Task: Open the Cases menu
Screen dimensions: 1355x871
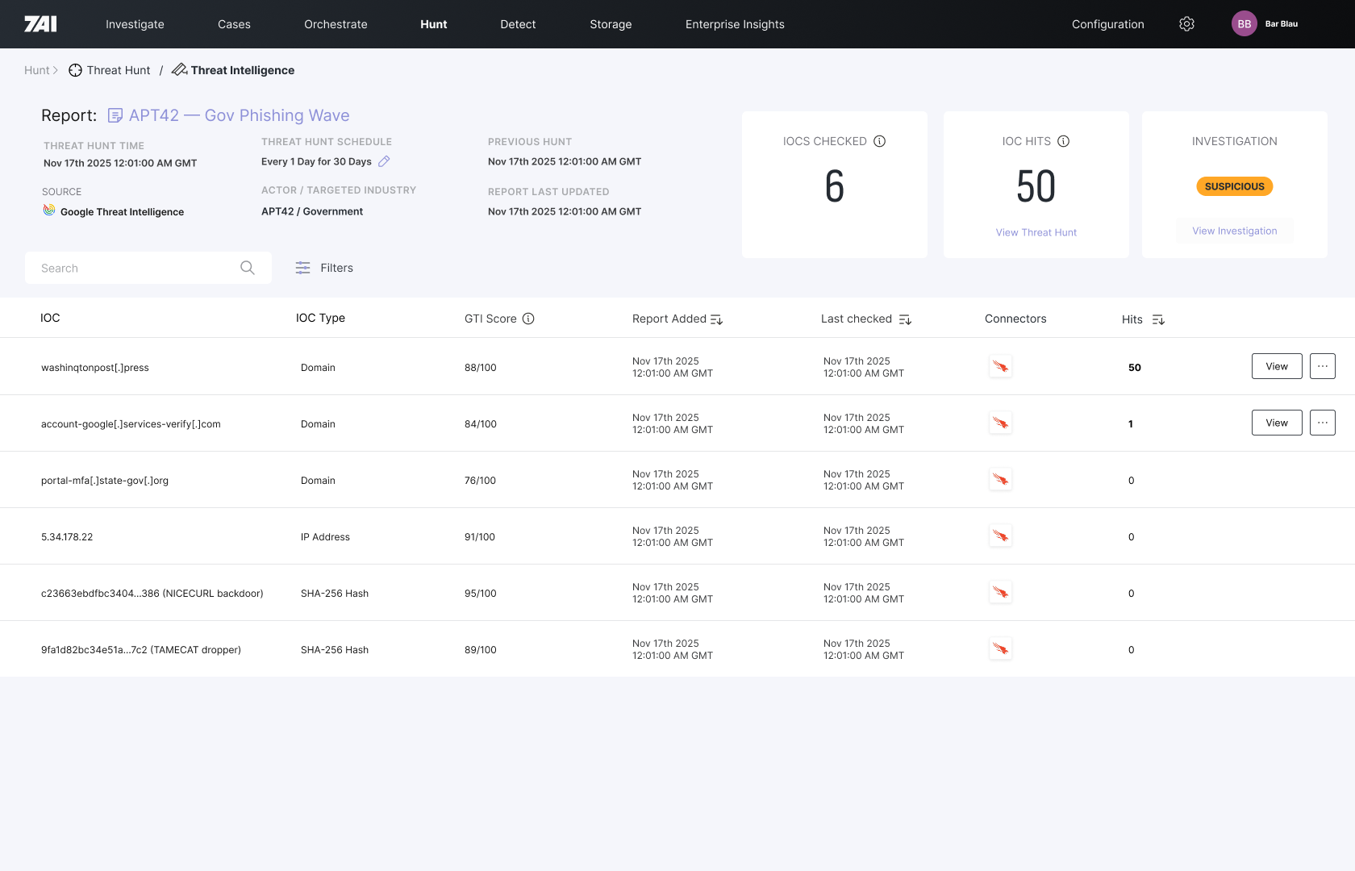Action: [x=234, y=24]
